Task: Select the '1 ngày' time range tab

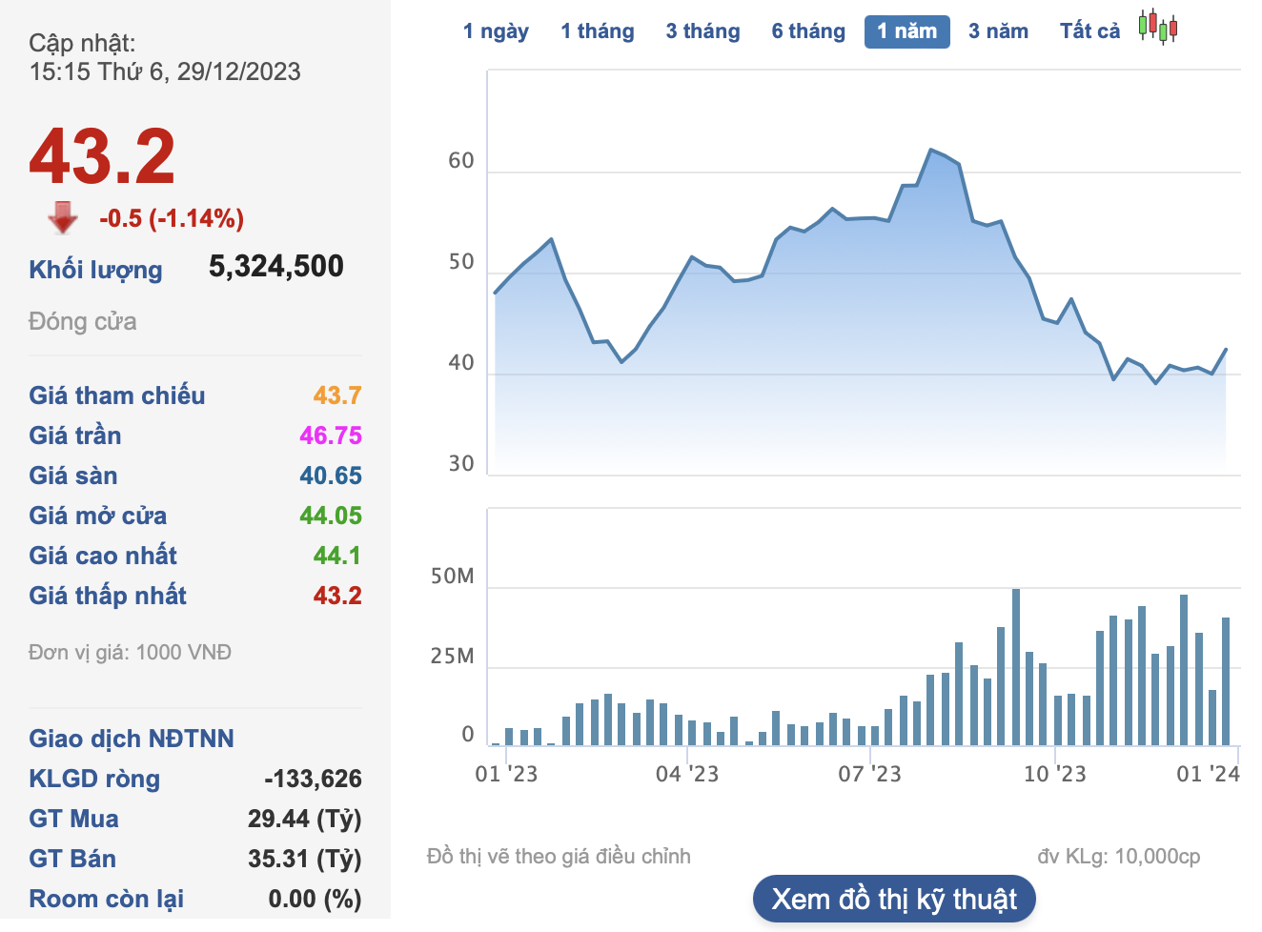Action: pos(496,31)
